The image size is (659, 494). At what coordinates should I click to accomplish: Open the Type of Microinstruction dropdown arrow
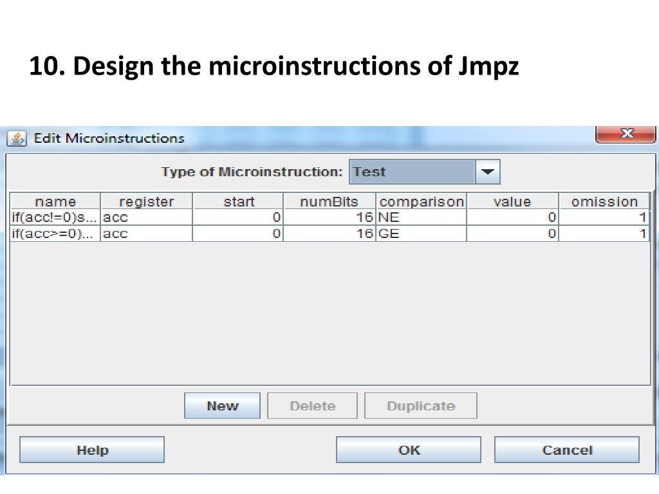488,172
